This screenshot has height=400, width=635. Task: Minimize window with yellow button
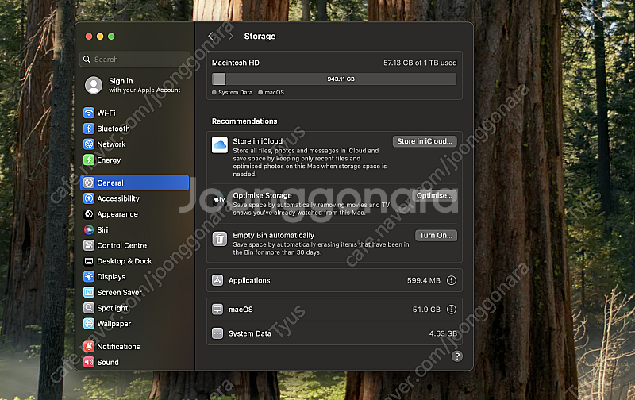[100, 37]
